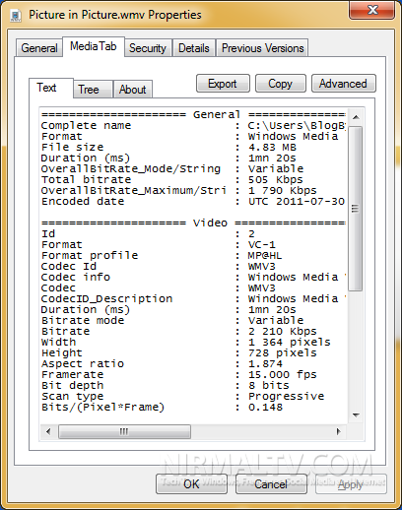This screenshot has width=402, height=510.
Task: Click the horizontal scrollbar right arrow
Action: point(339,431)
